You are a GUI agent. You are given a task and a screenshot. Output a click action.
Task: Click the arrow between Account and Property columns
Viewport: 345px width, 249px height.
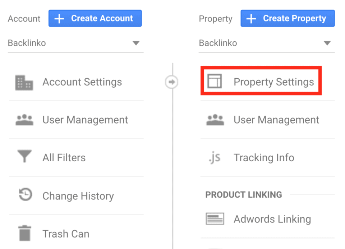[172, 82]
